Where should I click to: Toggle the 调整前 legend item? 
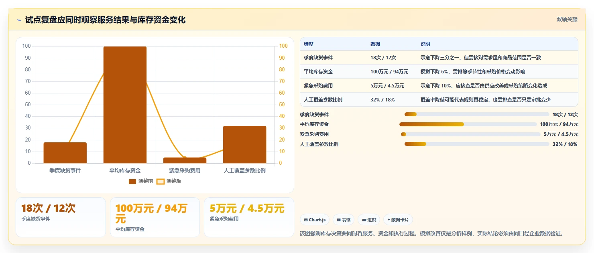pyautogui.click(x=141, y=181)
